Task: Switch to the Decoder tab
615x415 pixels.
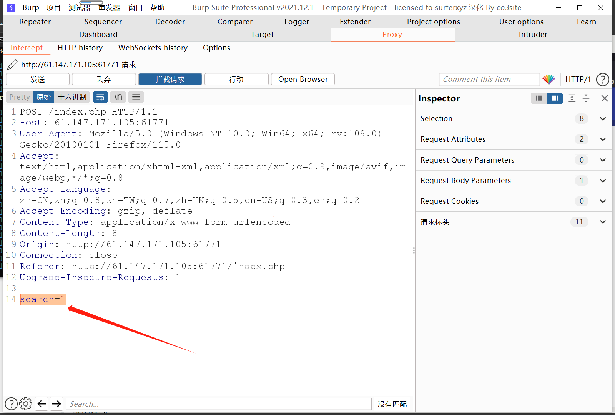Action: 170,22
